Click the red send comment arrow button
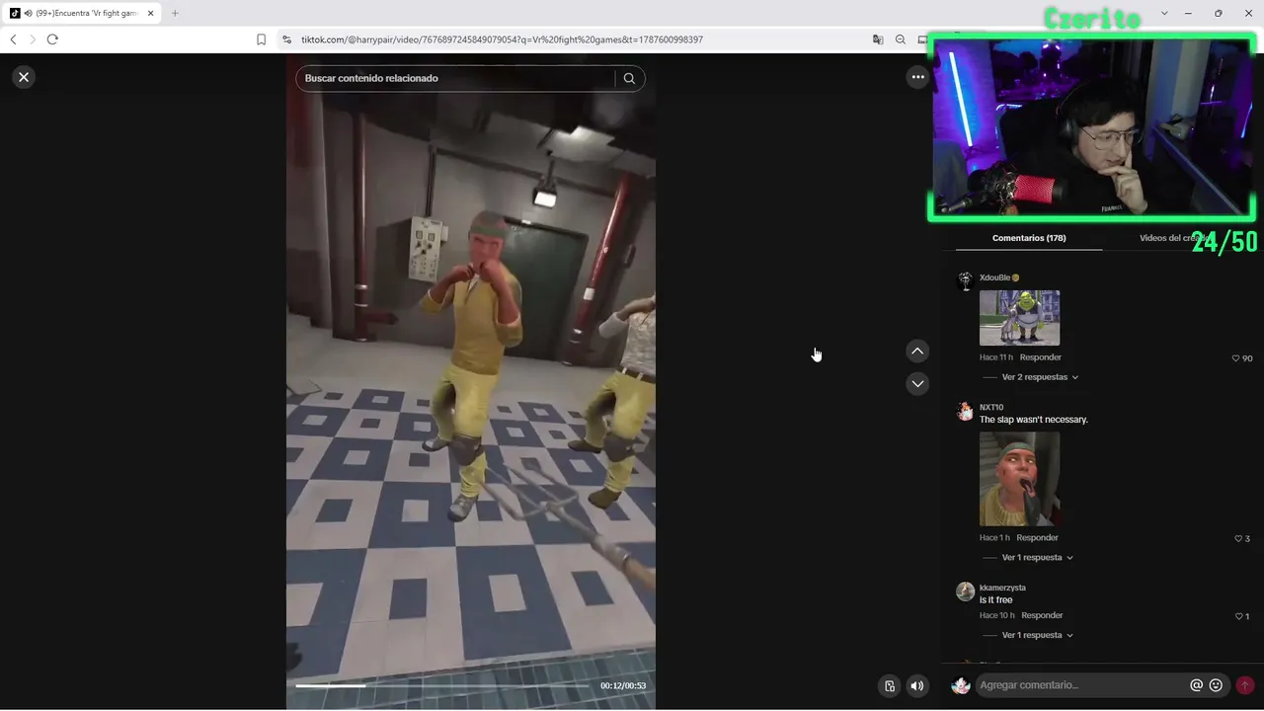The image size is (1264, 711). (1245, 685)
